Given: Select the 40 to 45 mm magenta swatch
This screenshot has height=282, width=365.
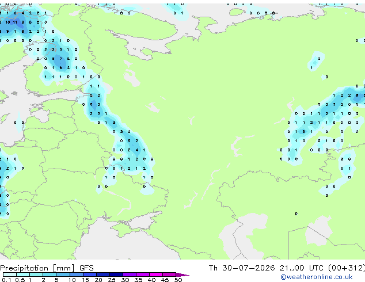Looking at the screenshot, I should 156,275.
